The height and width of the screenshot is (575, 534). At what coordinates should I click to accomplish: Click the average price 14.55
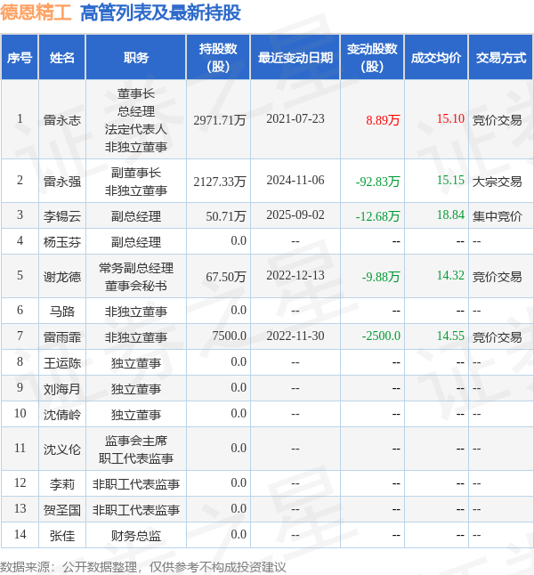[450, 336]
